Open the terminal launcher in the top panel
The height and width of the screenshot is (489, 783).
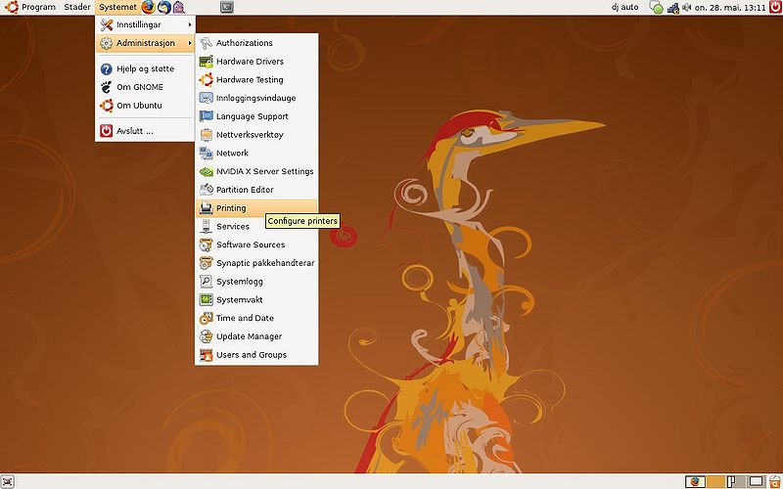point(227,7)
